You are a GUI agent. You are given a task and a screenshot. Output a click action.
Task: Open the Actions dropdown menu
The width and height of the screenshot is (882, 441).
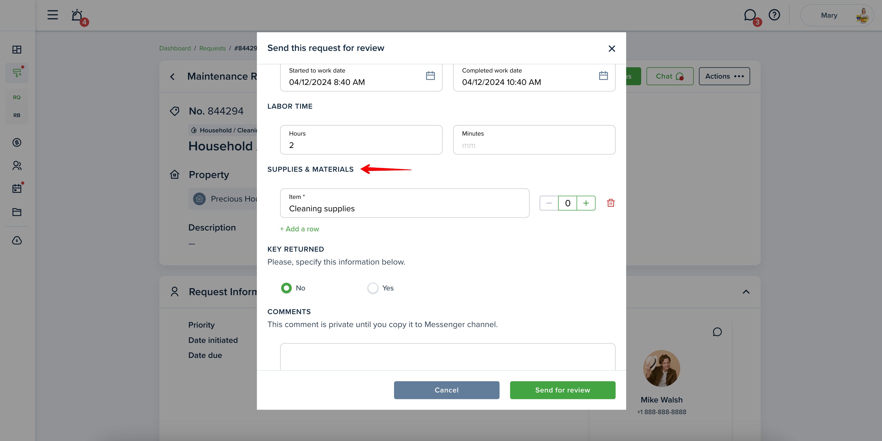click(x=724, y=76)
